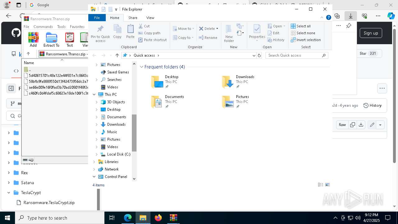Collapse the This PC tree node
398x224 pixels.
click(94, 95)
